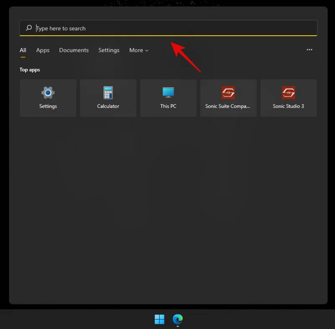Start Sonic Suite Companion
The image size is (335, 329).
[228, 98]
